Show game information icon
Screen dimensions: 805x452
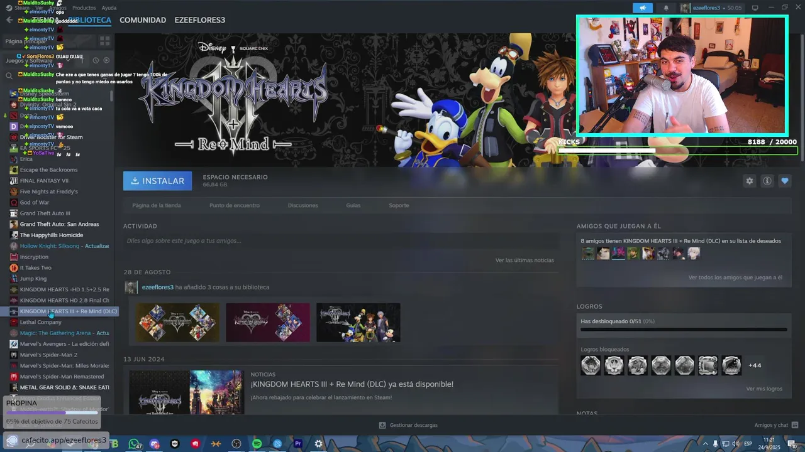click(767, 181)
